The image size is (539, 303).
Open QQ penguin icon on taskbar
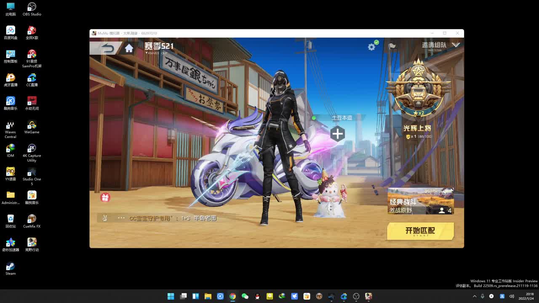click(257, 296)
